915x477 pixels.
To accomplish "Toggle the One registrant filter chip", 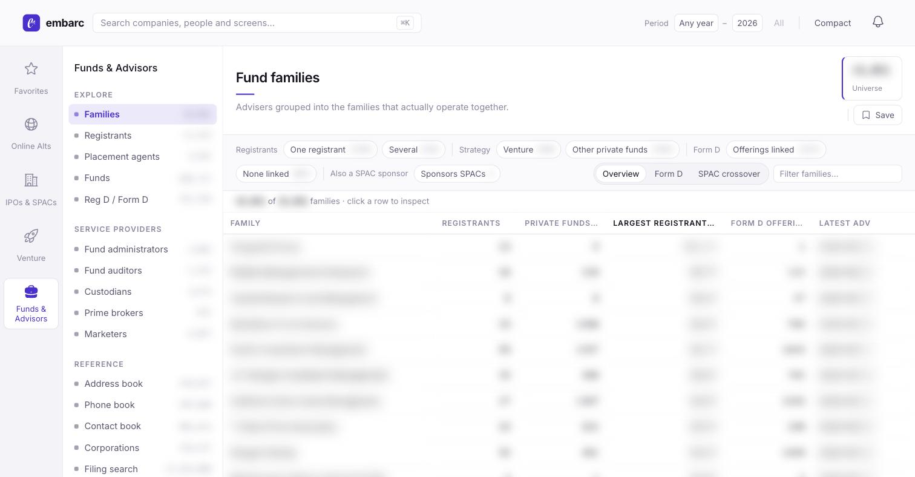I will click(330, 150).
